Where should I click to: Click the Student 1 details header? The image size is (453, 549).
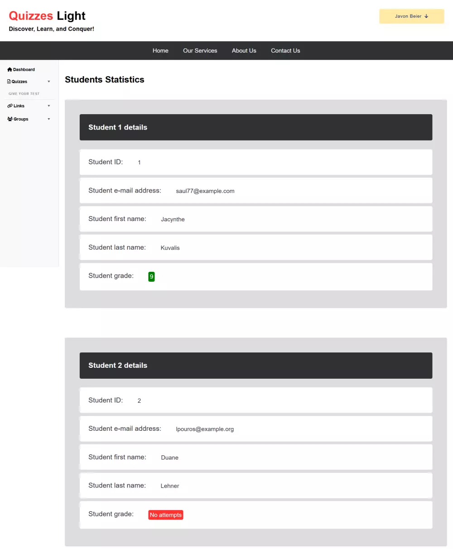pos(256,127)
